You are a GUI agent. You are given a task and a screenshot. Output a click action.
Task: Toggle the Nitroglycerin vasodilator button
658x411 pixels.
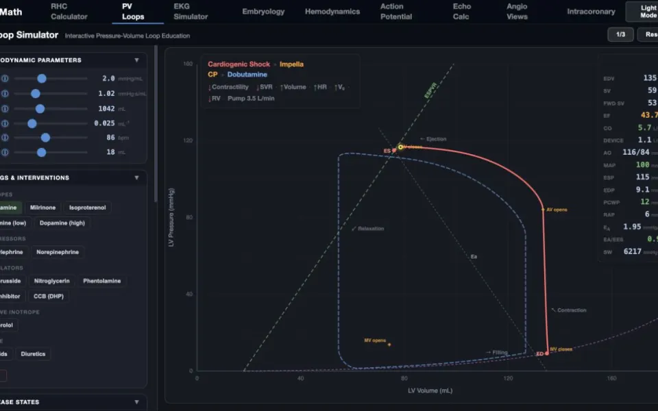tap(51, 281)
